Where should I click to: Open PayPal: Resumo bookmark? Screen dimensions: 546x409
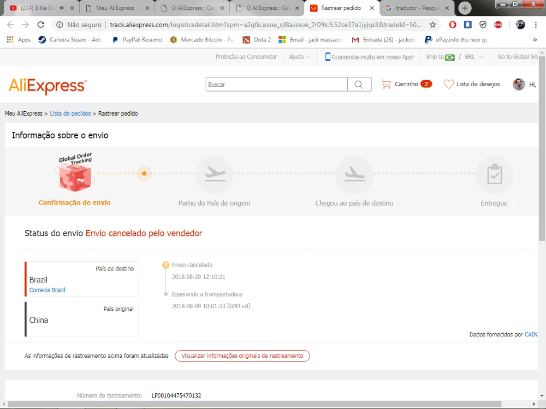click(138, 40)
